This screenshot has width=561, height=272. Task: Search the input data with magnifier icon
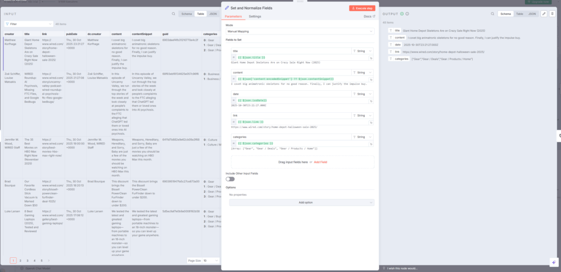pos(174,14)
